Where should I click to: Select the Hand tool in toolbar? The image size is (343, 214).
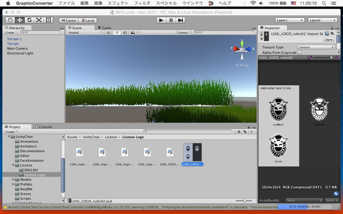[x=10, y=20]
